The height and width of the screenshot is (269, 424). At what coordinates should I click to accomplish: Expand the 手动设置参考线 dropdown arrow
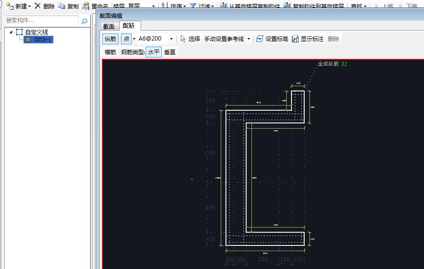coord(249,39)
